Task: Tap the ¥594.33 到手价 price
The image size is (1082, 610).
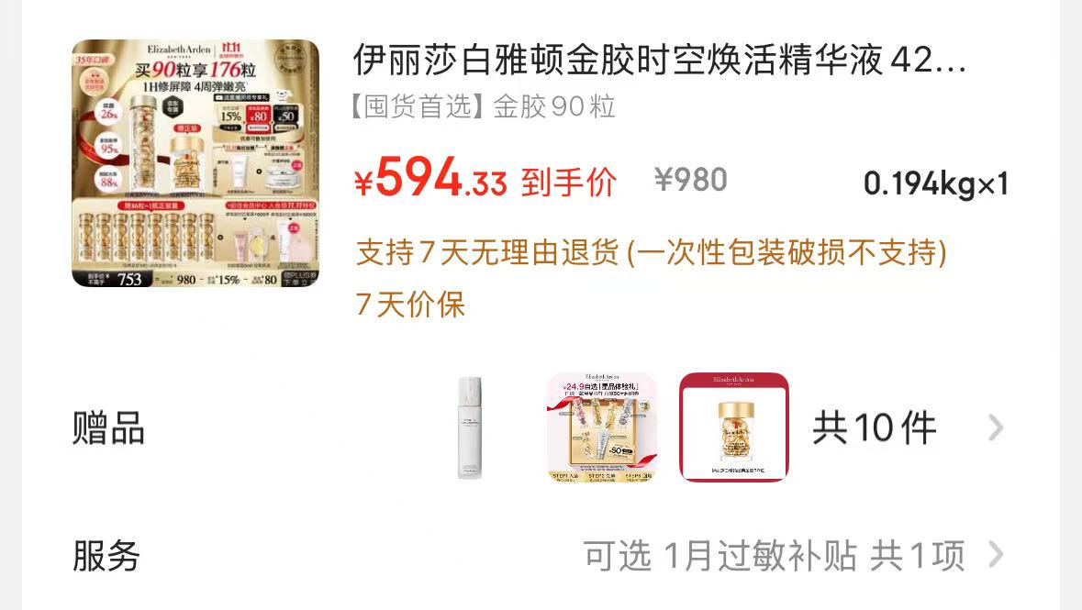Action: tap(485, 180)
